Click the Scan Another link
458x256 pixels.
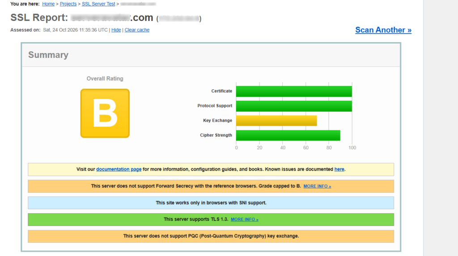click(383, 30)
